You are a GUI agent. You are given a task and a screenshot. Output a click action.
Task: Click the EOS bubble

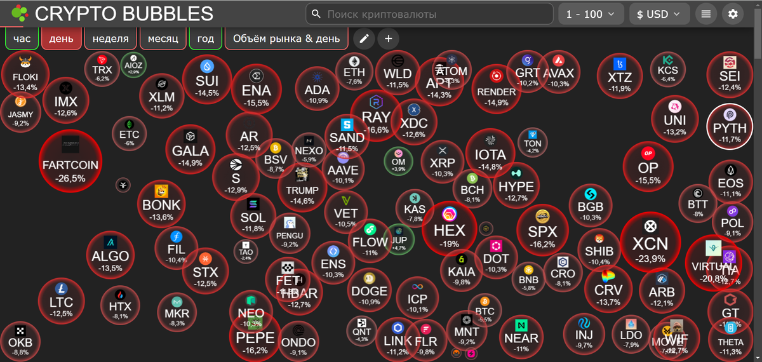(x=730, y=181)
